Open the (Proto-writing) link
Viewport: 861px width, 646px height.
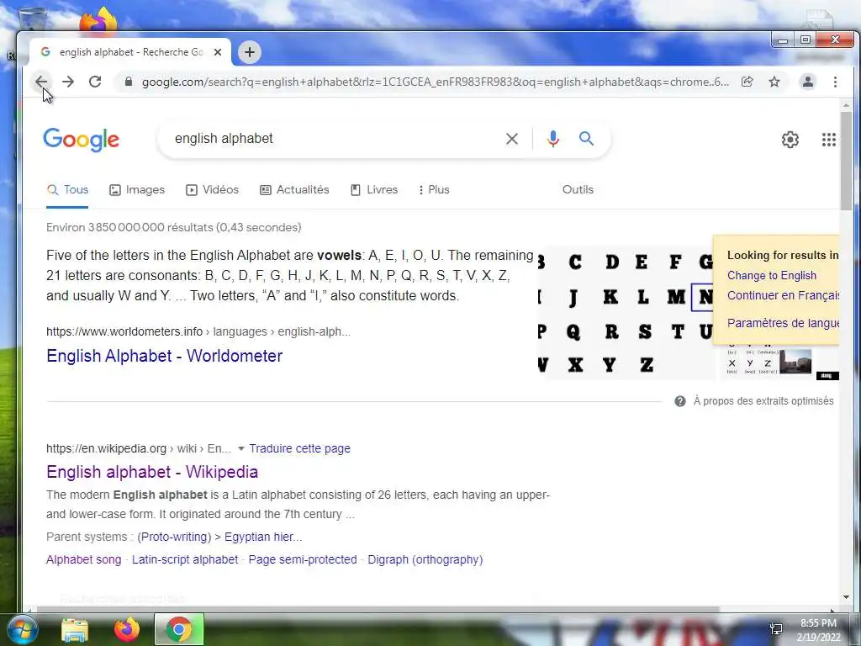tap(174, 537)
